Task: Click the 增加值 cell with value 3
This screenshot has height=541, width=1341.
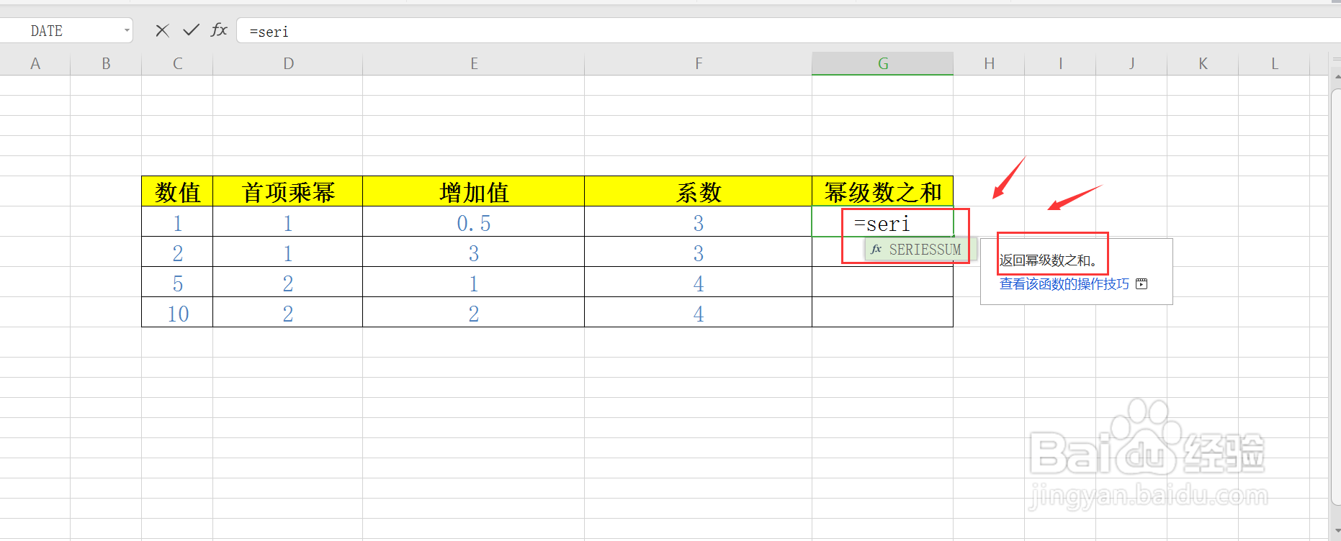Action: (x=474, y=253)
